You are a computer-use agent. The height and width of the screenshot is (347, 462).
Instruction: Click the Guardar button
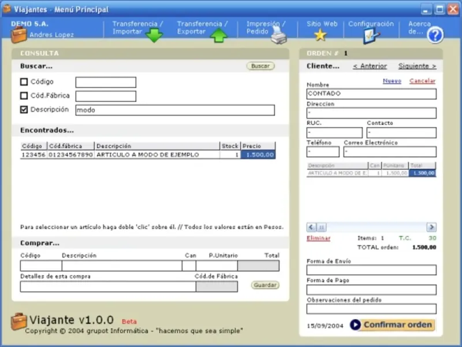(265, 285)
